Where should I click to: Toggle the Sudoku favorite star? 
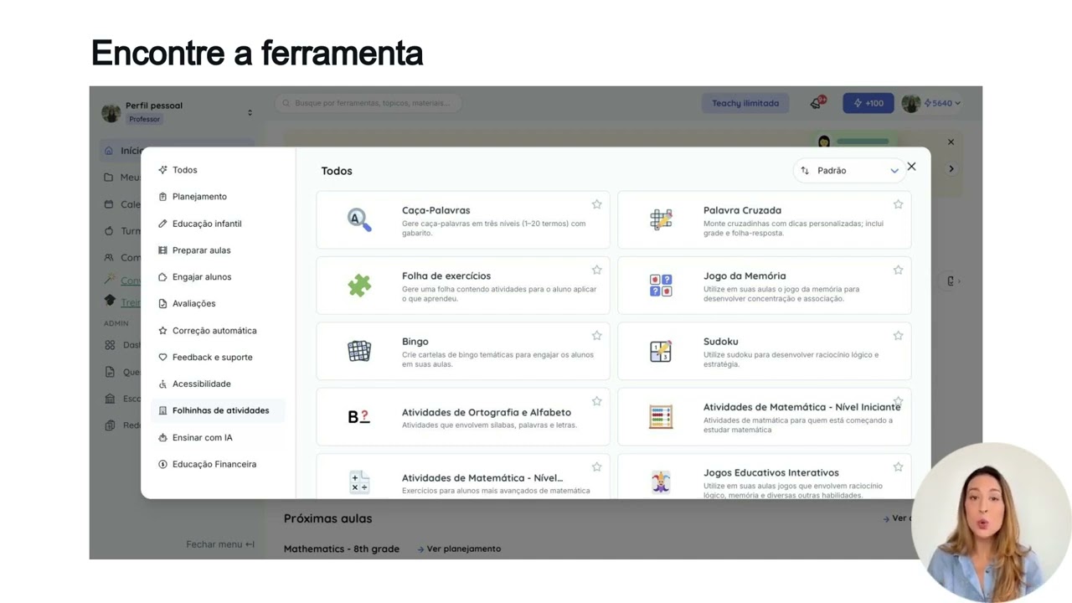pos(898,336)
